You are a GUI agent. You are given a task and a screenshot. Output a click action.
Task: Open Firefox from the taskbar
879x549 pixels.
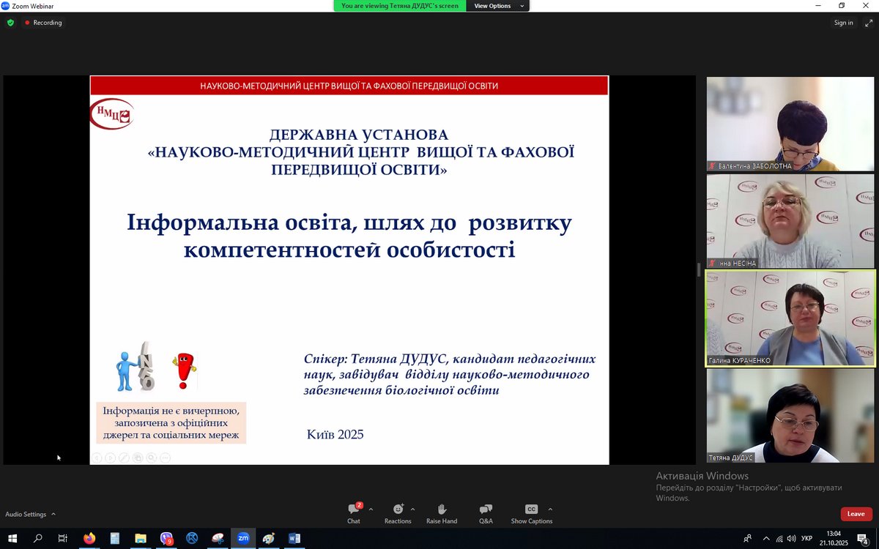coord(89,538)
